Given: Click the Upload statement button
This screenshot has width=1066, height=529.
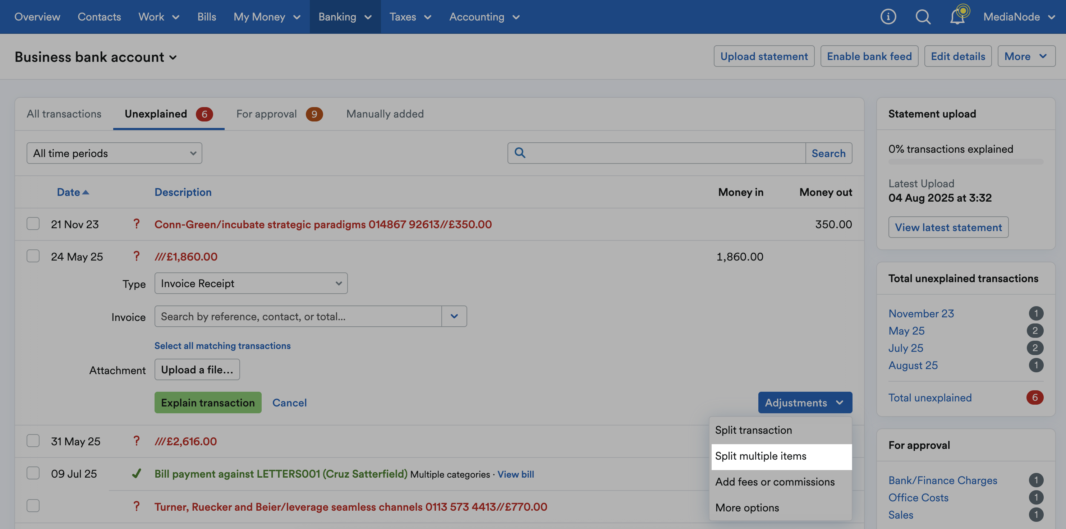Looking at the screenshot, I should (764, 56).
